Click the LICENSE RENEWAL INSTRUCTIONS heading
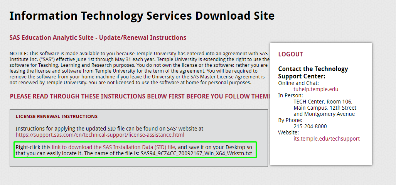396x185 pixels. click(x=57, y=116)
